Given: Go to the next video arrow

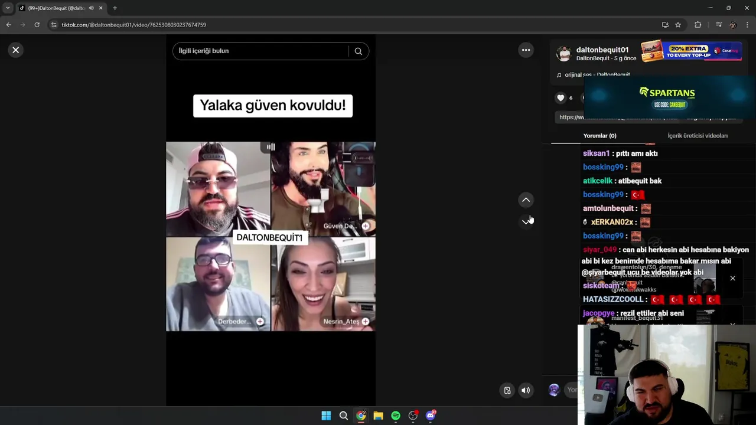Looking at the screenshot, I should point(526,221).
